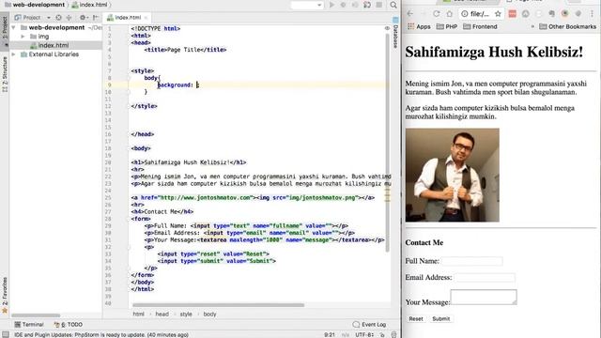The width and height of the screenshot is (601, 338).
Task: Click the collapse all icon in Project panel
Action: [69, 17]
